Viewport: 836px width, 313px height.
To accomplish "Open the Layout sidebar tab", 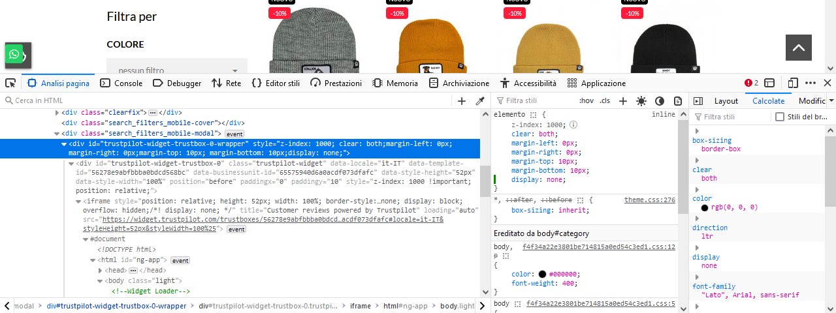I will point(726,101).
